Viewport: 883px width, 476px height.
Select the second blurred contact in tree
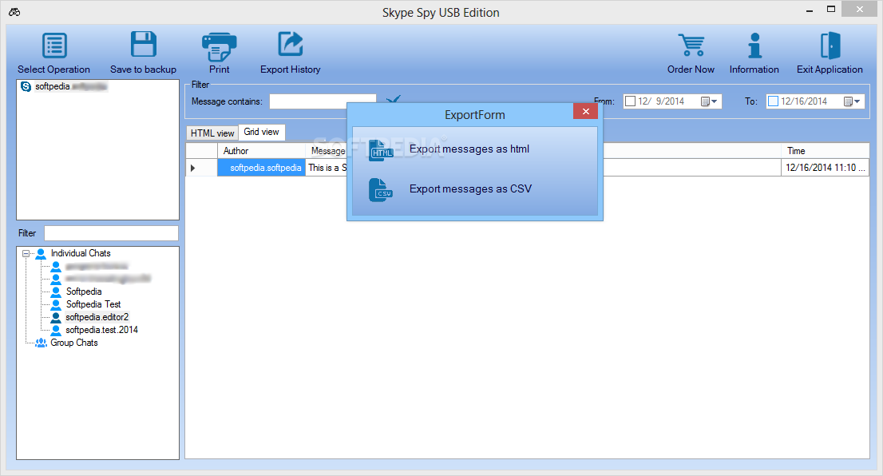coord(108,278)
